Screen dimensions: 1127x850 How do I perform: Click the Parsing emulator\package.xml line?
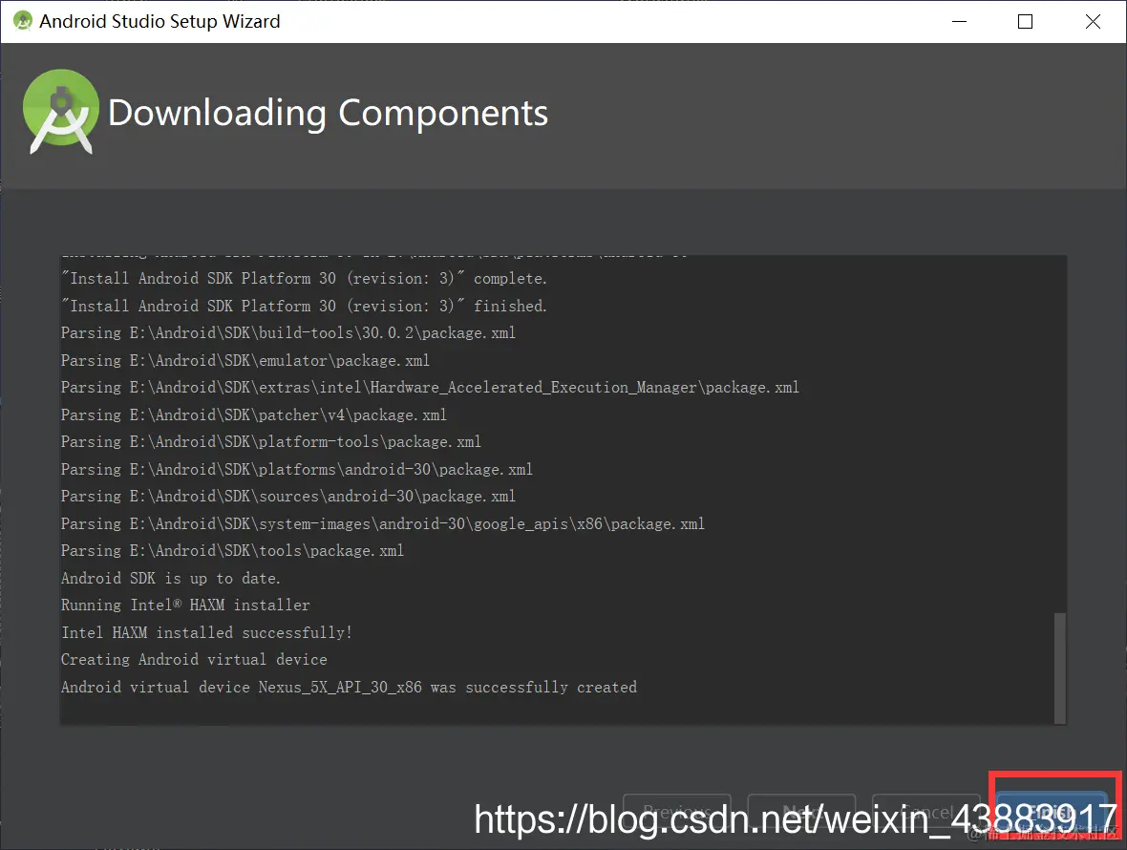245,360
